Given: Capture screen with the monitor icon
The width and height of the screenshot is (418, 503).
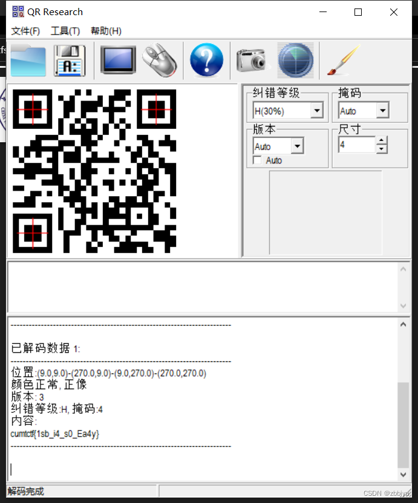Looking at the screenshot, I should pos(118,60).
